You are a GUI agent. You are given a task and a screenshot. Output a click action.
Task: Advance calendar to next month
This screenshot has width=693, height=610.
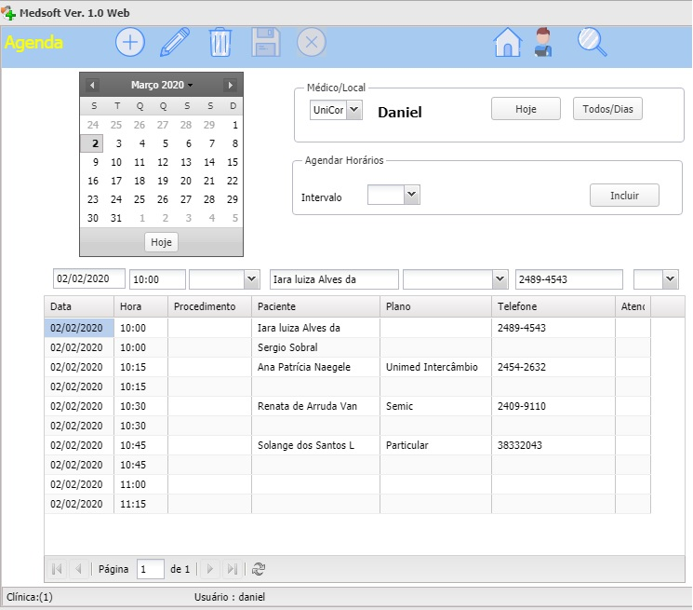point(231,85)
